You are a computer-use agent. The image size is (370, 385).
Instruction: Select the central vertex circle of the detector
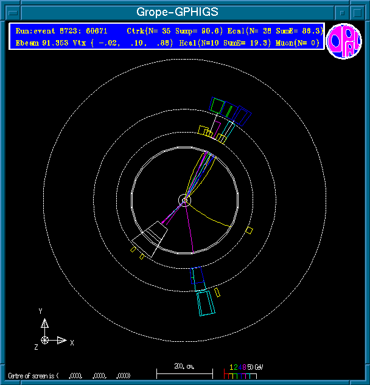click(x=185, y=199)
